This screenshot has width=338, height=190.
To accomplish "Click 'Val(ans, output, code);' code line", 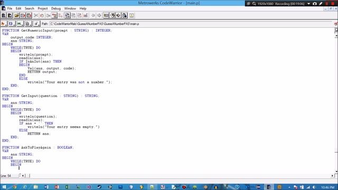I will click(x=52, y=68).
